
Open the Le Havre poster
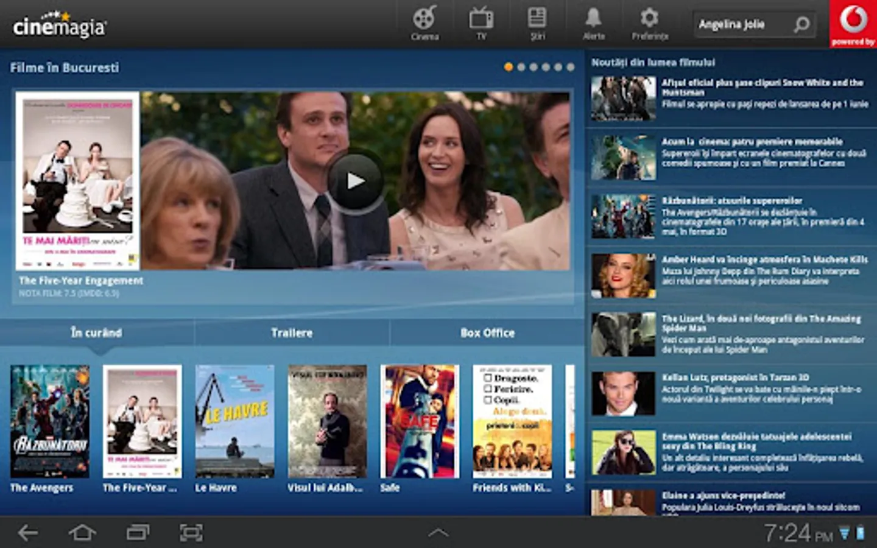[235, 421]
